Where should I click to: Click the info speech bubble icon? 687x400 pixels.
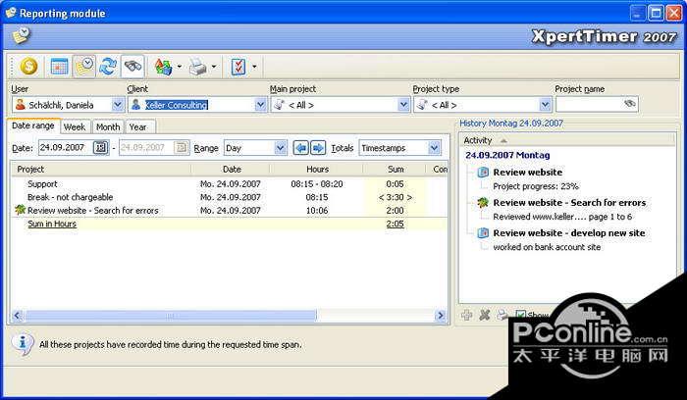(x=23, y=344)
